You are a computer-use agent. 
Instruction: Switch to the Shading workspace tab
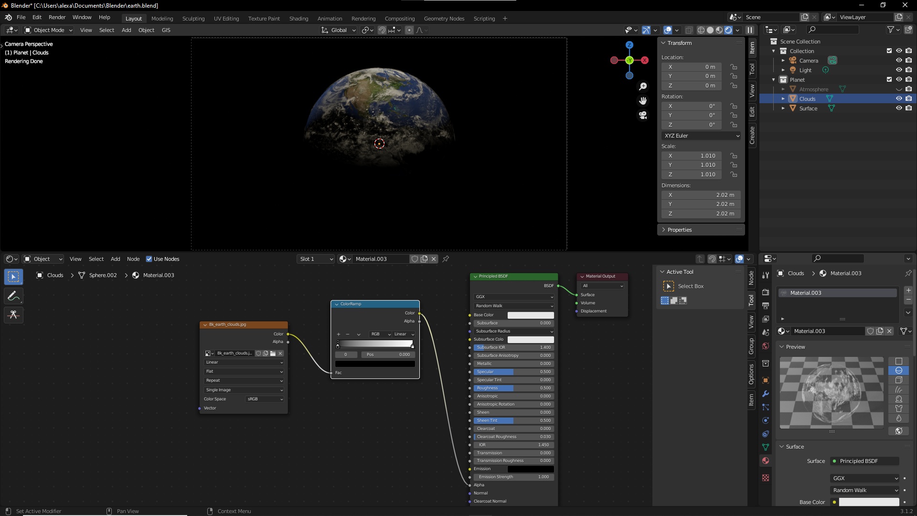pos(299,19)
